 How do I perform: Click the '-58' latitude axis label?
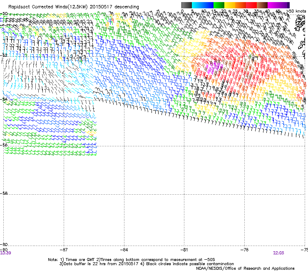(4, 193)
